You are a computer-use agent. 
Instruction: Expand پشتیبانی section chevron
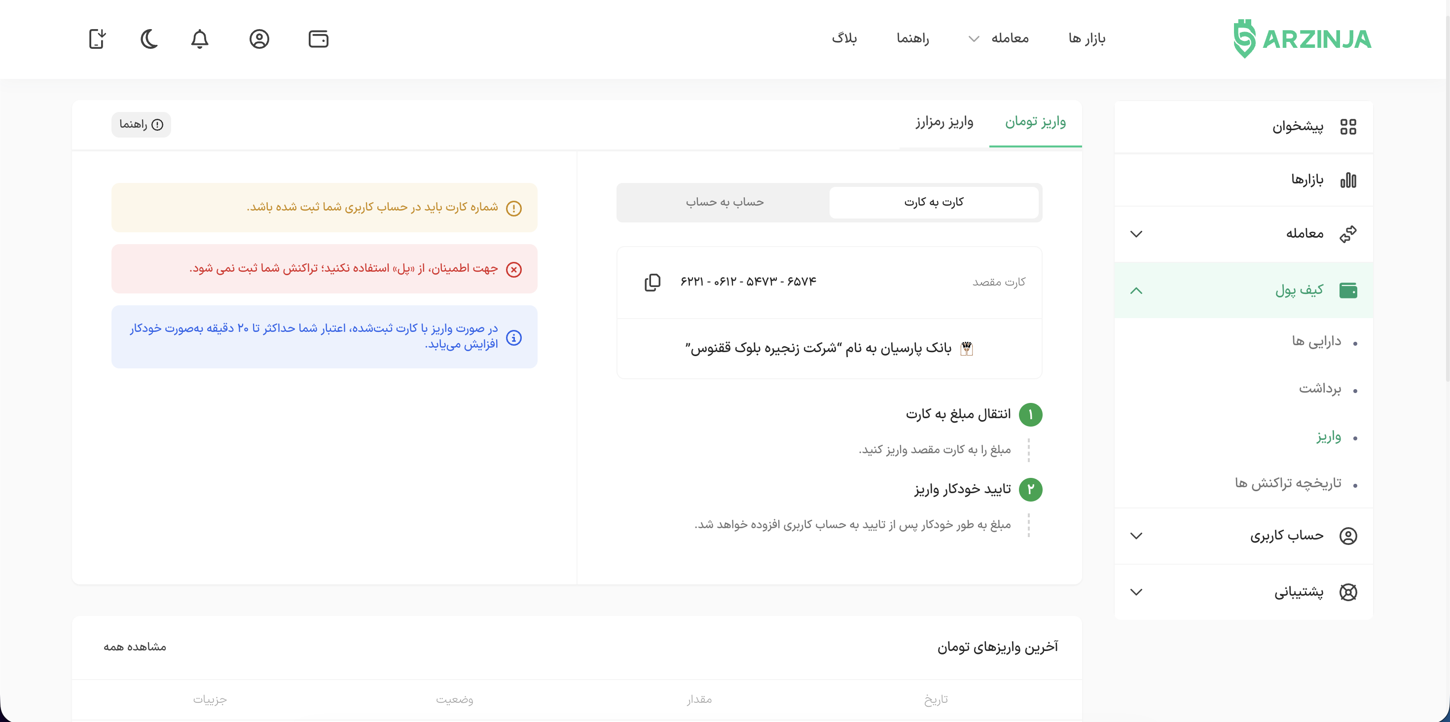pyautogui.click(x=1136, y=592)
